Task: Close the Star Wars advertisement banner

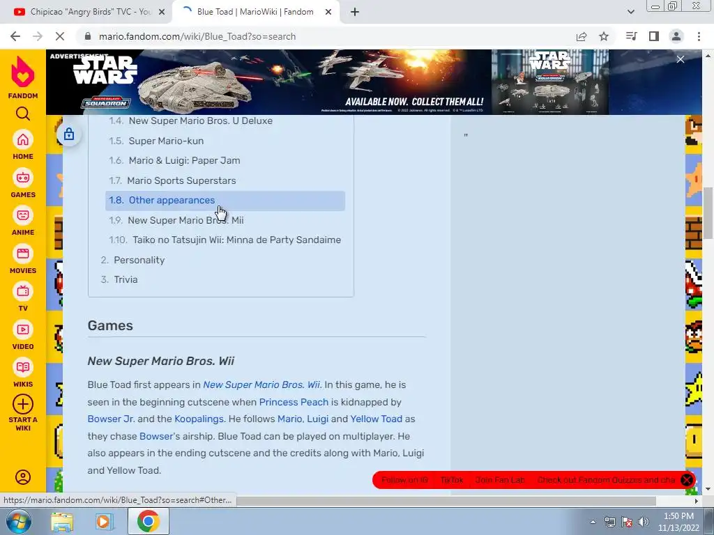Action: pos(681,60)
